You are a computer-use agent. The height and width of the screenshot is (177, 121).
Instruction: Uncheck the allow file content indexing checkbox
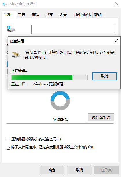point(8,147)
